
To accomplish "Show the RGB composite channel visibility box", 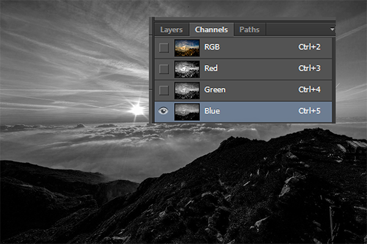I will click(x=163, y=48).
